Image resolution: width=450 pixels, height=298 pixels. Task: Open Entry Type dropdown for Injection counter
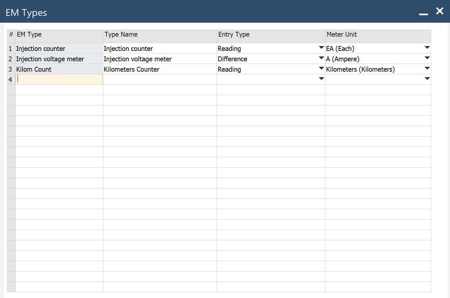pos(321,48)
